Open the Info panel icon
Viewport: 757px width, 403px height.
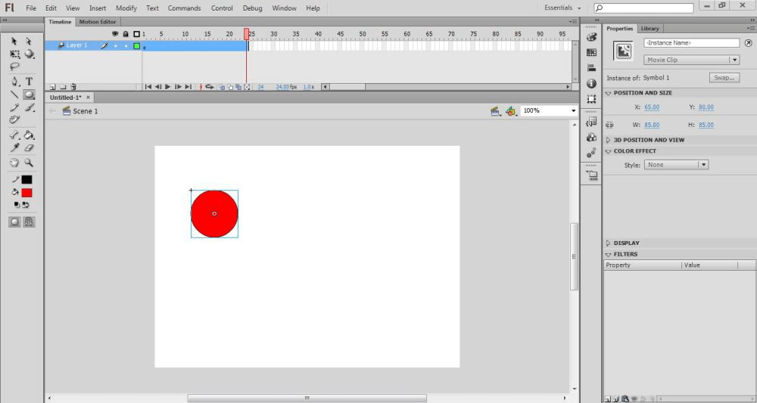[x=591, y=83]
